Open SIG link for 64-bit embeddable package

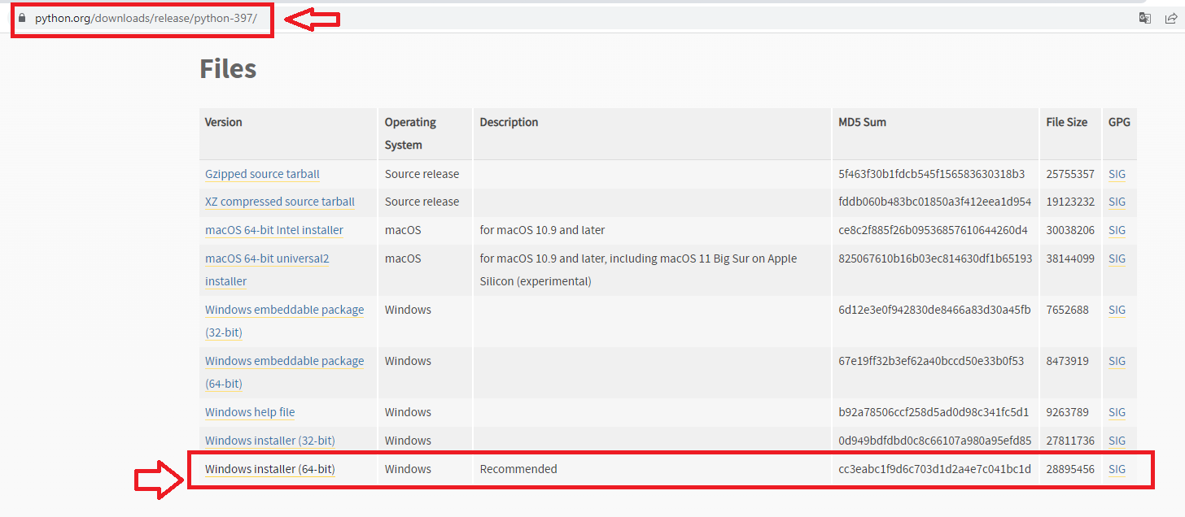1117,361
